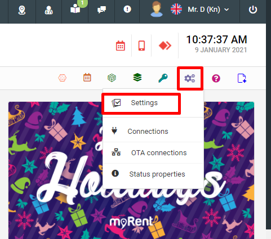271x239 pixels.
Task: Click the red mobile phone icon
Action: (x=141, y=46)
